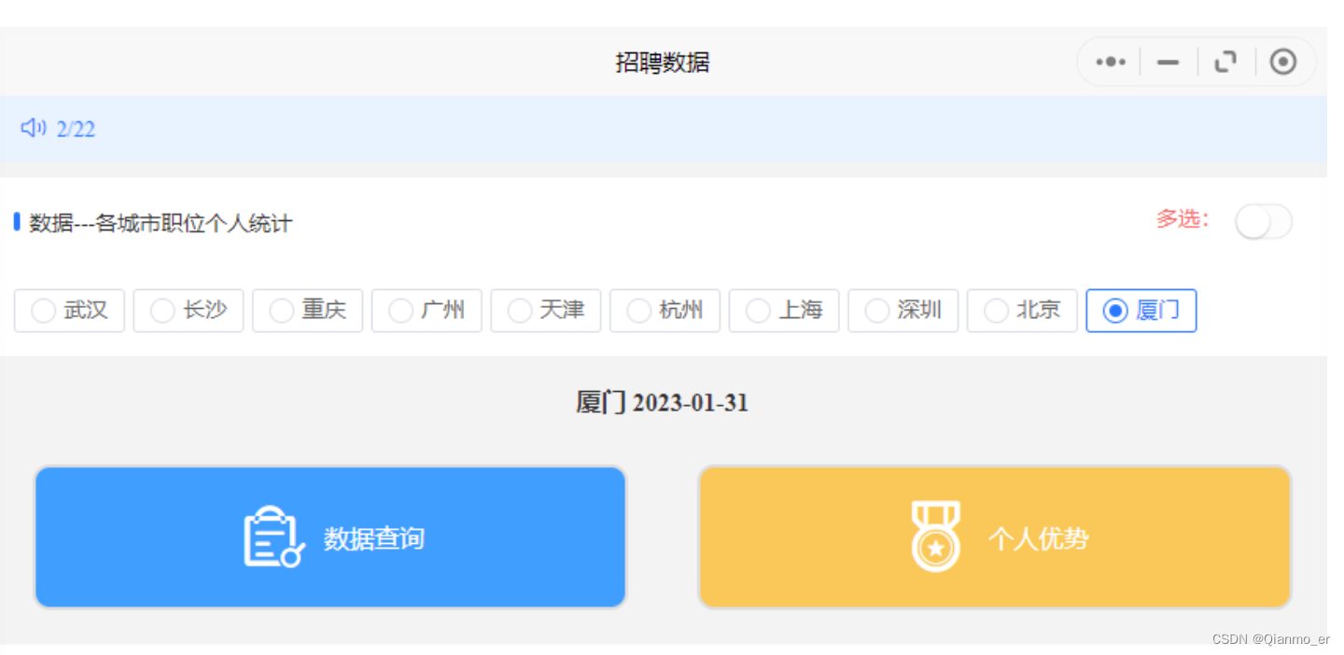This screenshot has height=655, width=1344.
Task: Click the minimize dash icon top right
Action: click(1168, 61)
